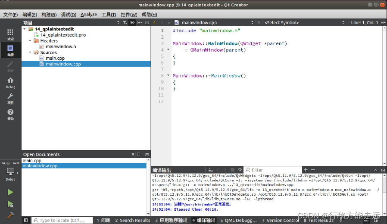Toggle synchronize with editor link icon
Screen dimensions: 387x224
132,22
